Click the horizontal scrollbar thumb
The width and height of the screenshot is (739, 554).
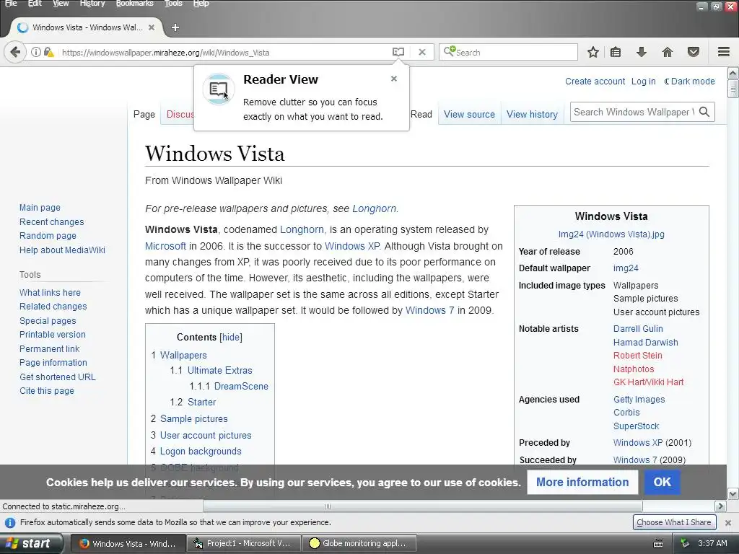(x=423, y=506)
